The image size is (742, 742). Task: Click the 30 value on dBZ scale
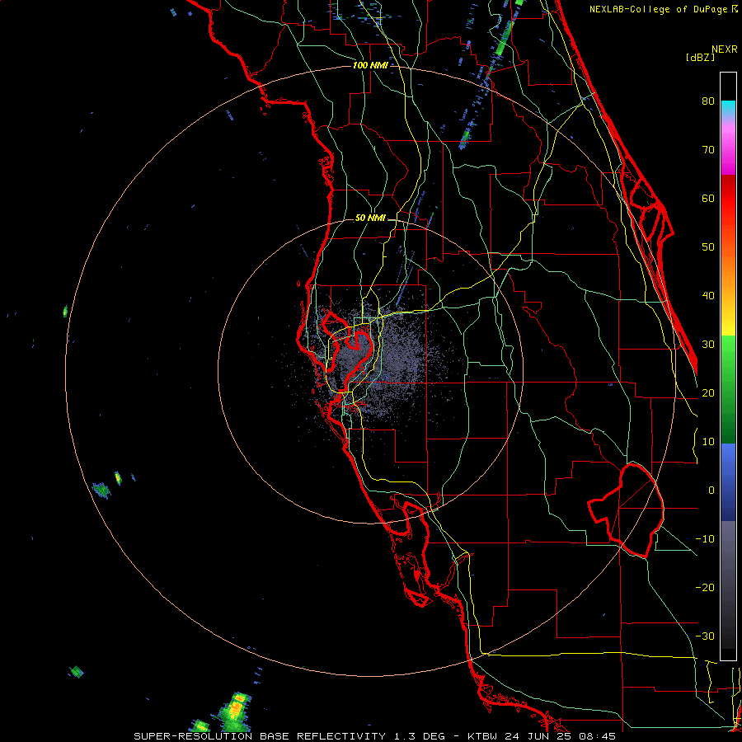[x=708, y=345]
